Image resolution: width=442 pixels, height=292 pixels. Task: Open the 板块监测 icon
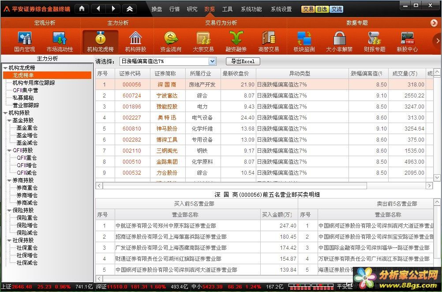pyautogui.click(x=304, y=42)
